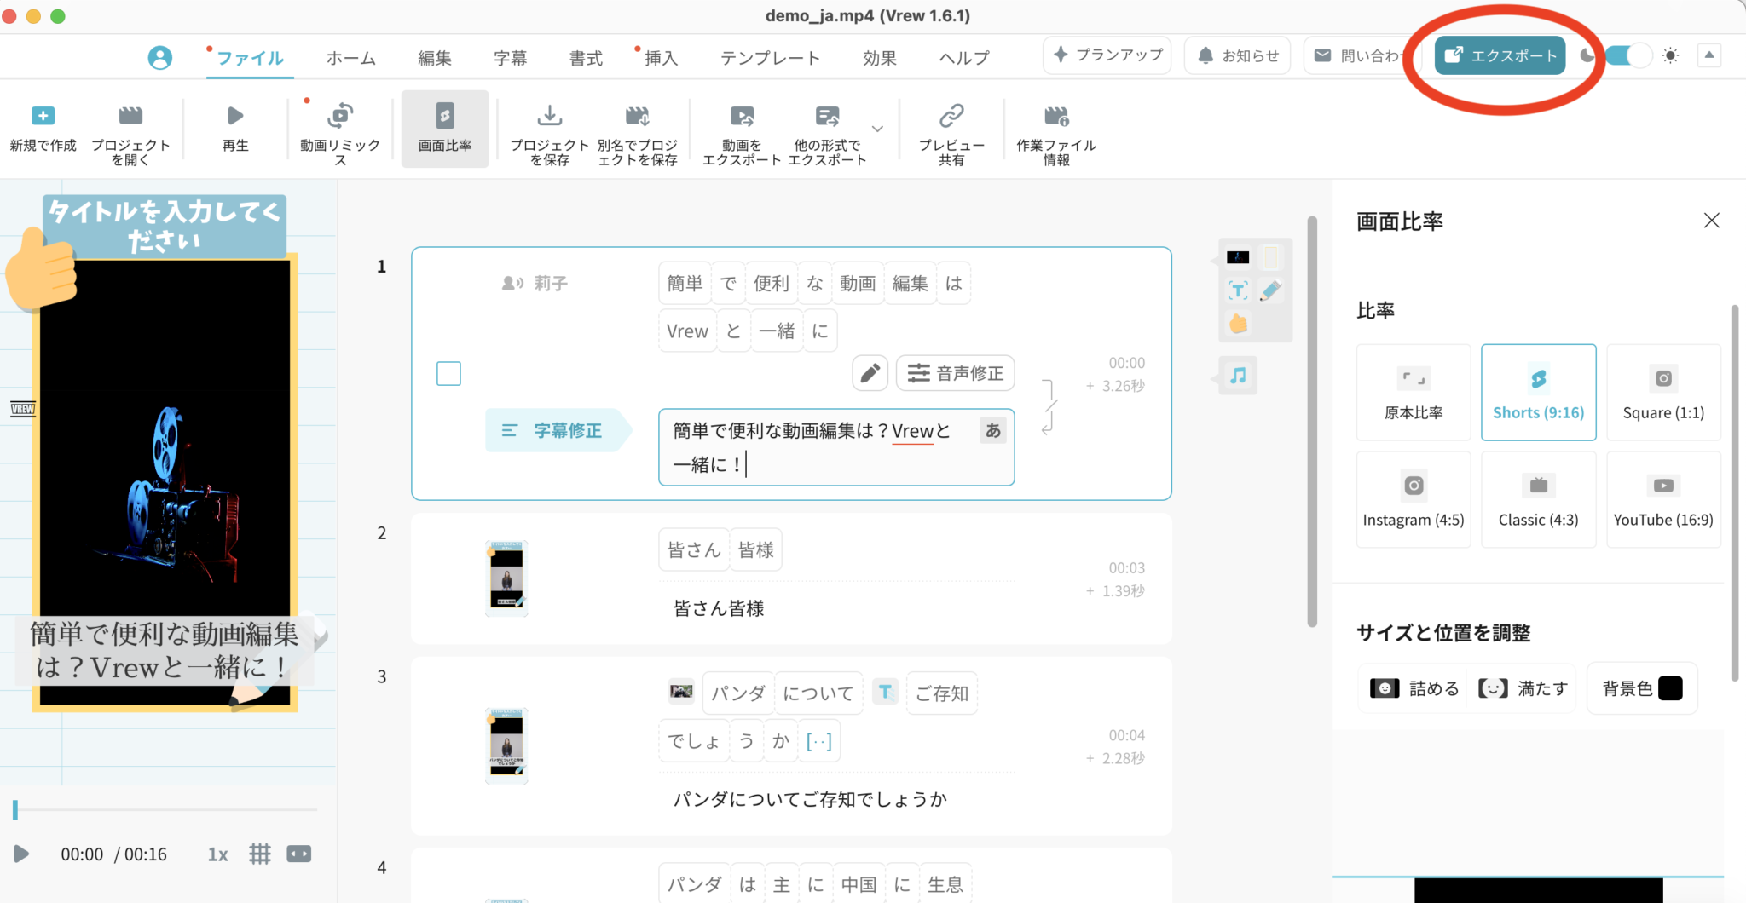
Task: Click the 字幕修正 label button
Action: [557, 430]
